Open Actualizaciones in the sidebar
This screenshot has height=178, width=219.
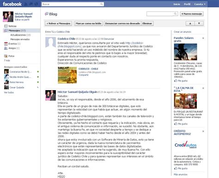point(20,35)
